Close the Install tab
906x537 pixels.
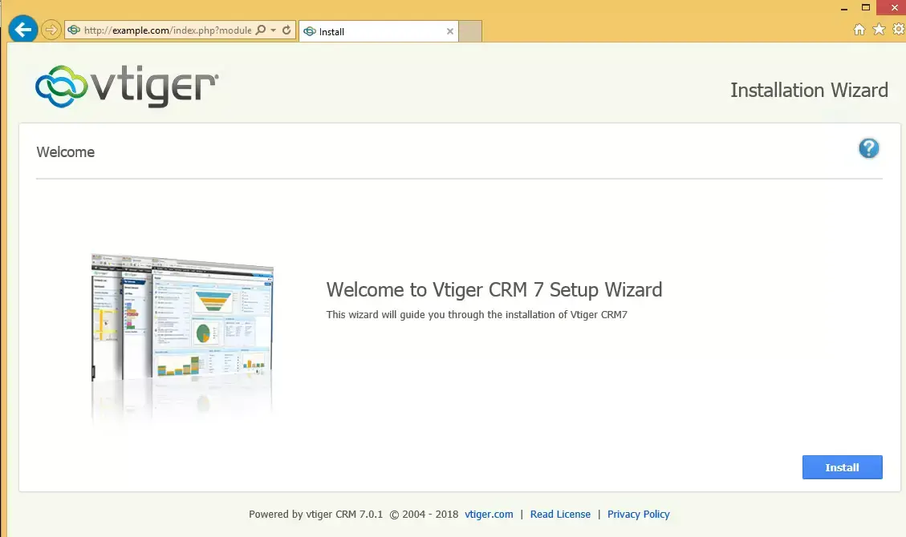click(x=449, y=31)
